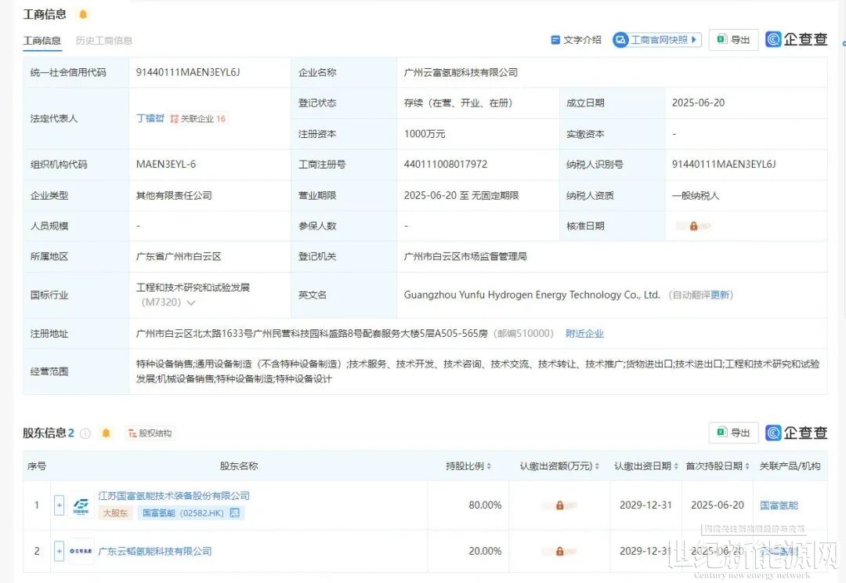Switch to 历史工商信息 tab
846x583 pixels.
pyautogui.click(x=104, y=41)
